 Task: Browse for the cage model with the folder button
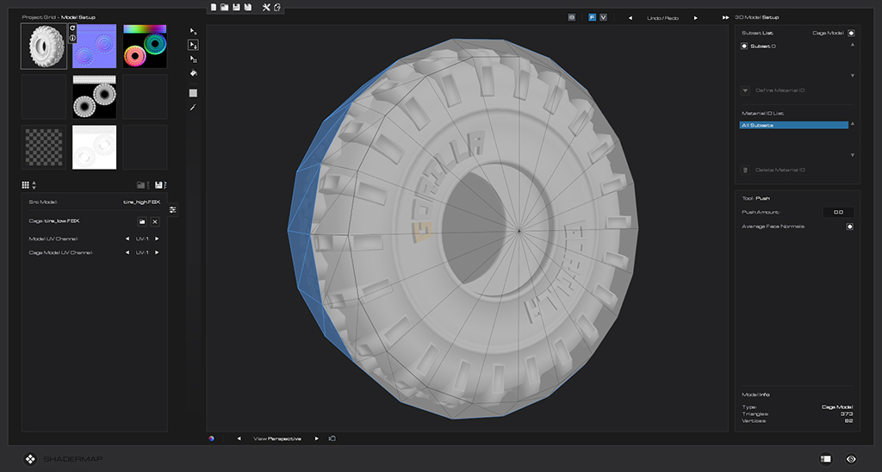tap(142, 221)
